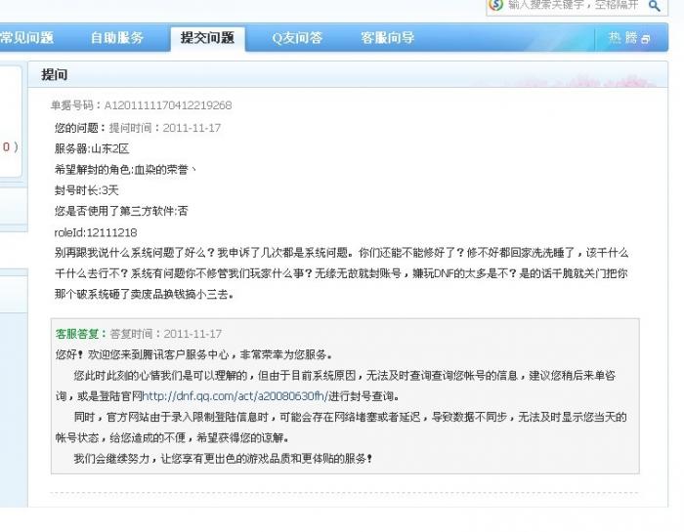Open the dnf.qq.com ban-query hyperlink
The image size is (684, 532).
coord(235,396)
